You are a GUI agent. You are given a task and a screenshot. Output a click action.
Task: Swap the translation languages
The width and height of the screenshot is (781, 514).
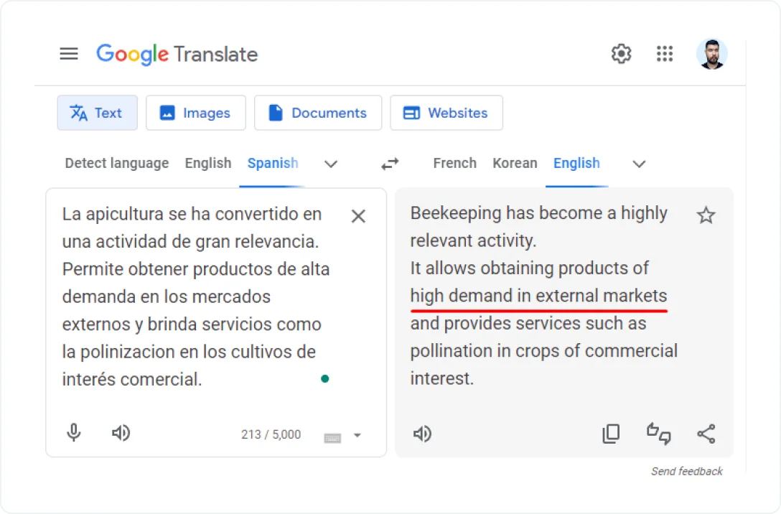[x=390, y=164]
